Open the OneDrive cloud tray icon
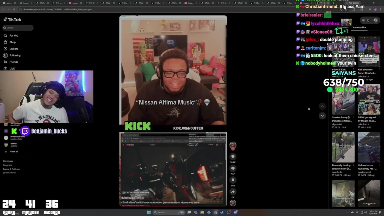The image size is (384, 216). click(352, 212)
